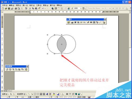This screenshot has height=99, width=132.
Task: Save the current document
Action: tap(9, 8)
